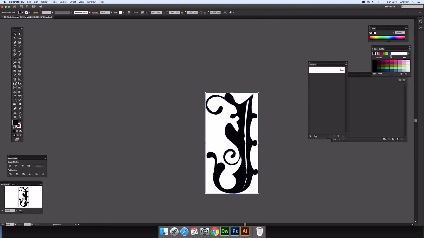
Task: Set fill color to None
Action: pyautogui.click(x=20, y=131)
